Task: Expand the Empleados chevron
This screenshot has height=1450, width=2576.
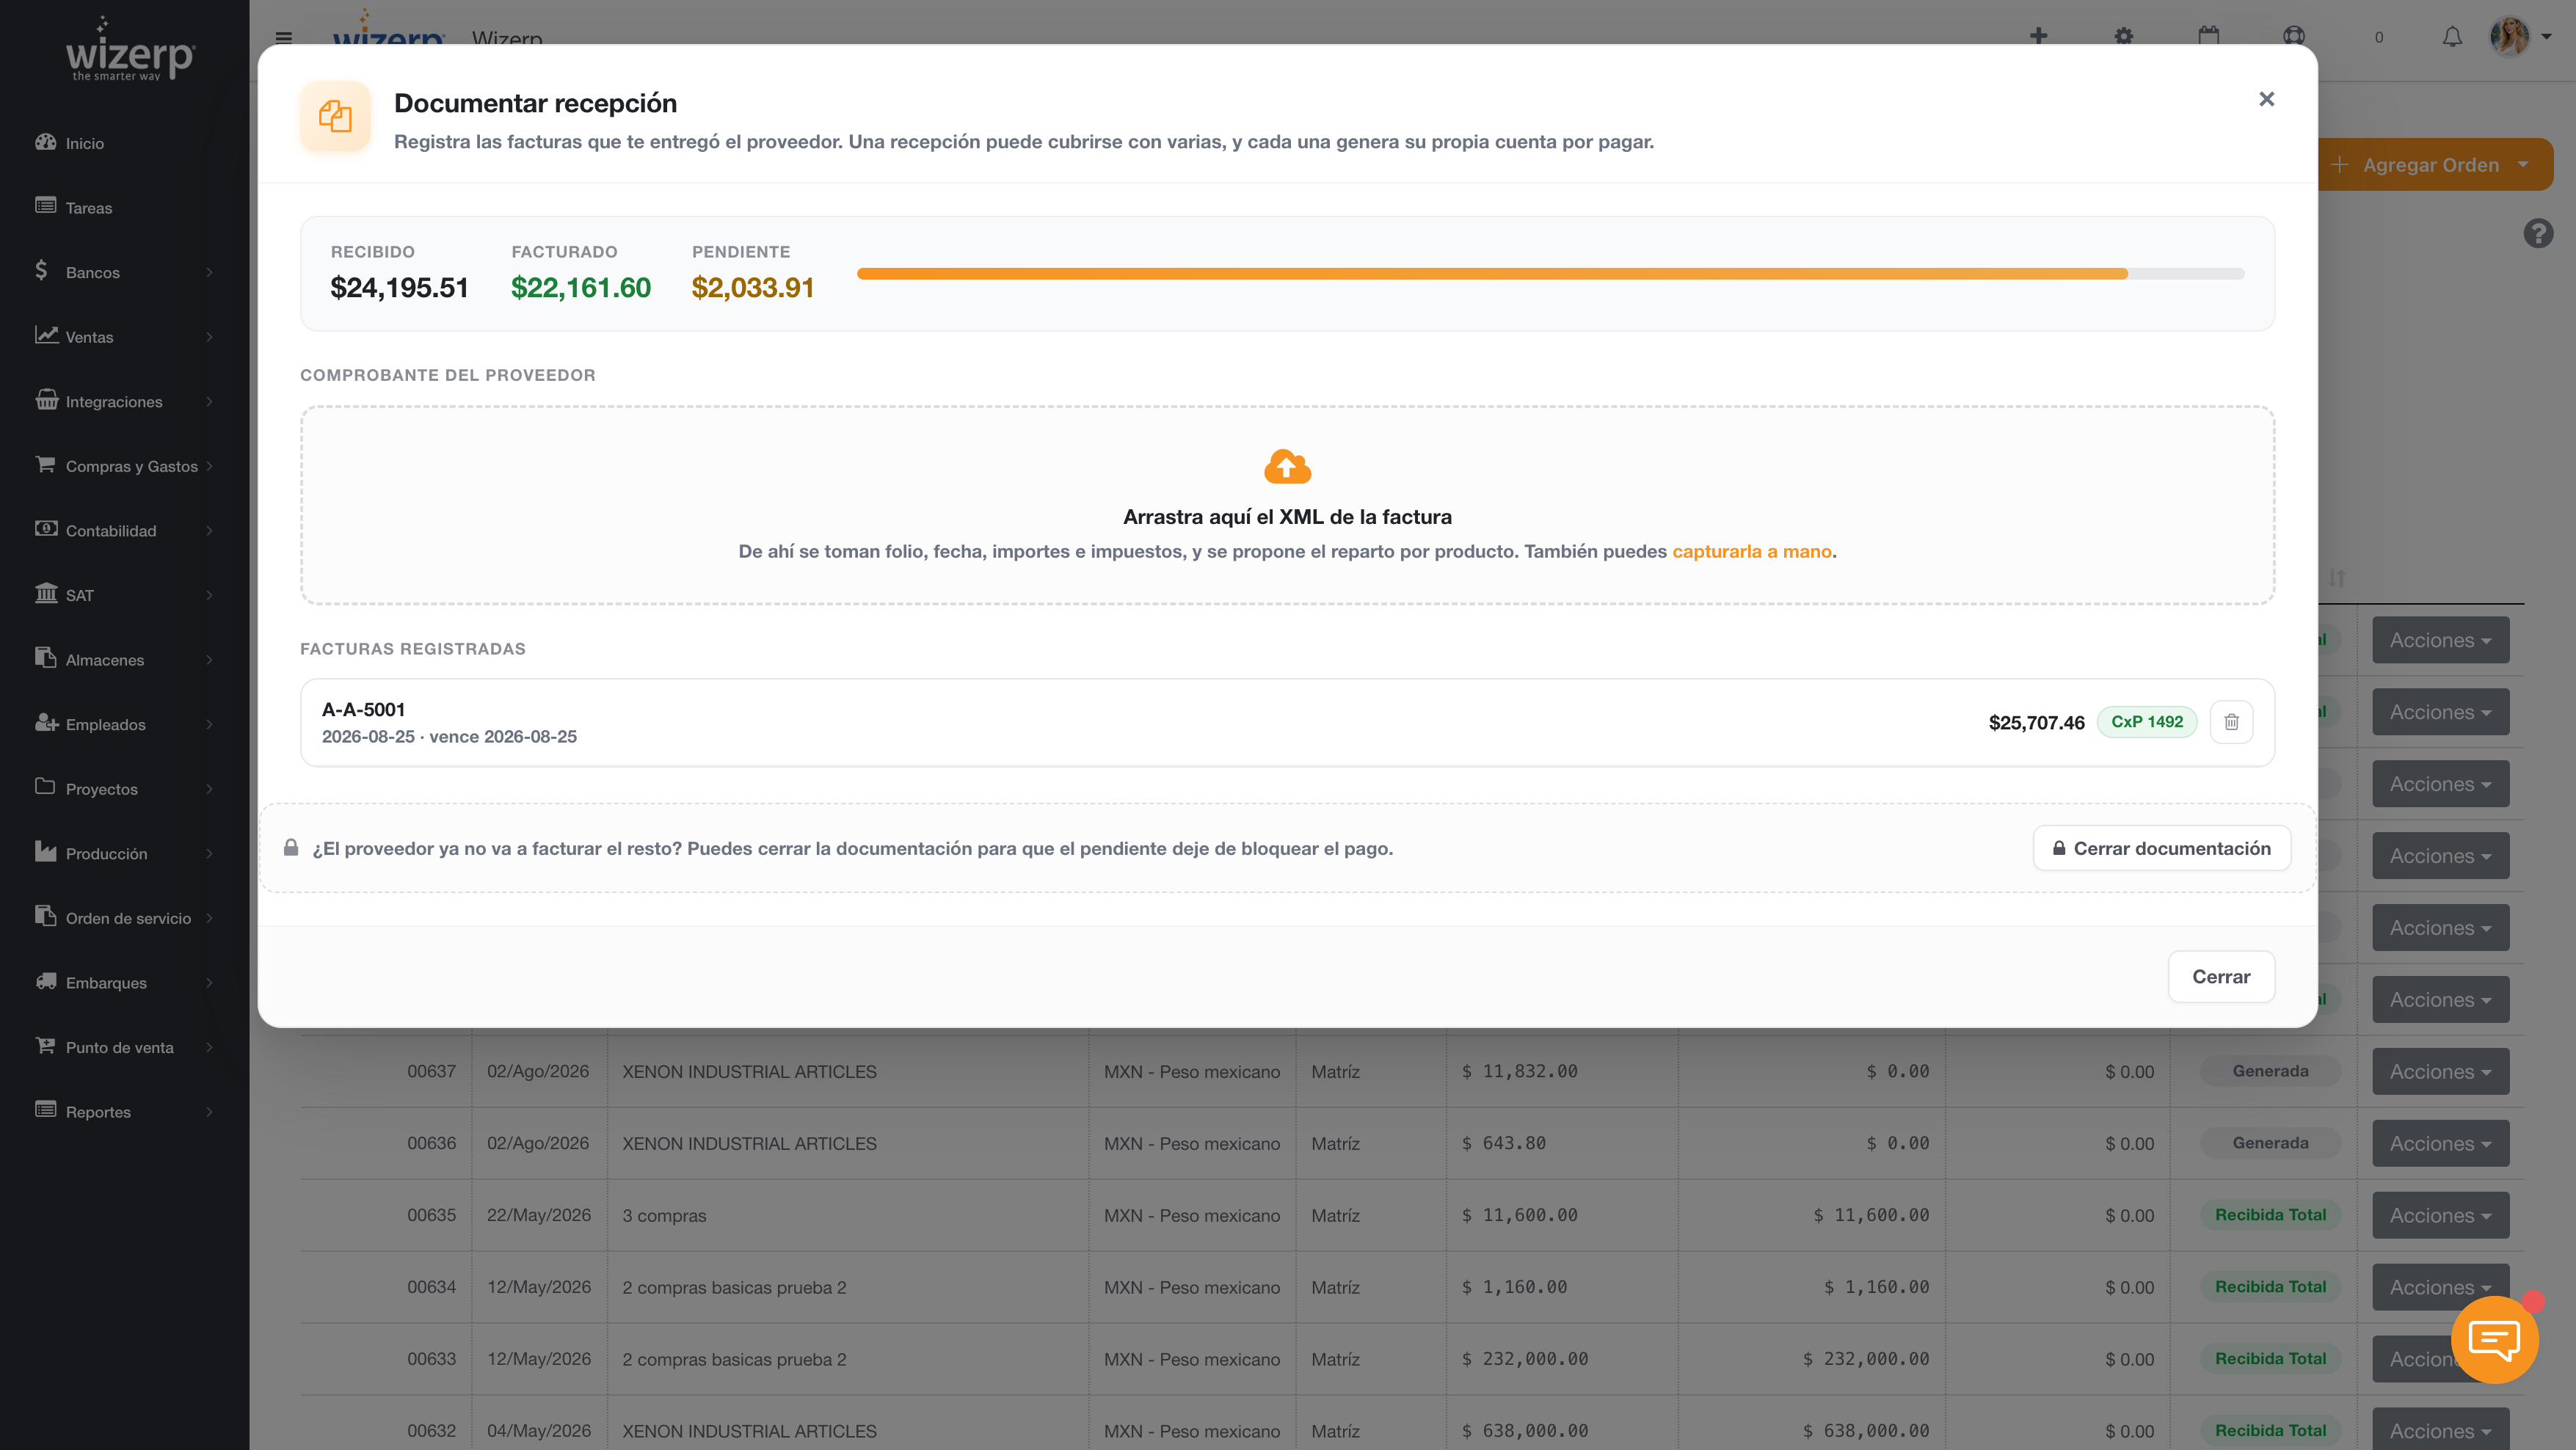Action: [x=209, y=724]
